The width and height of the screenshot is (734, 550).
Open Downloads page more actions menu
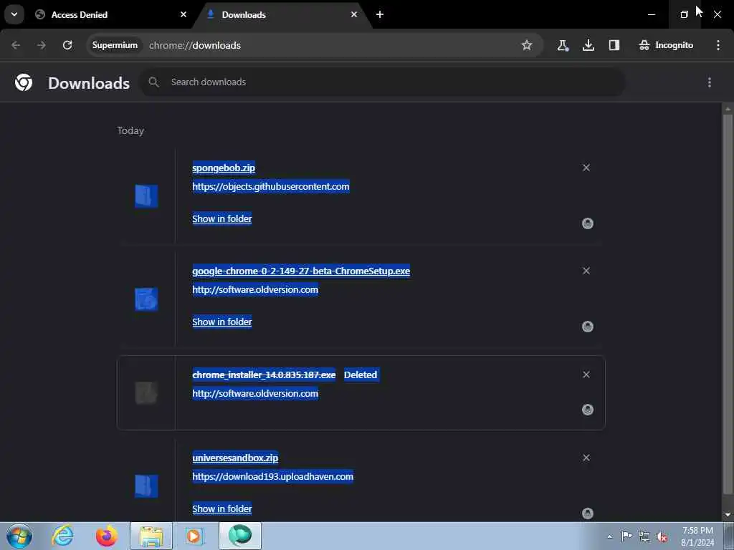coord(710,82)
